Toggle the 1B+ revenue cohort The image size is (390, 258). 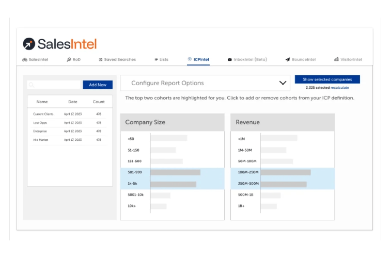pyautogui.click(x=283, y=206)
